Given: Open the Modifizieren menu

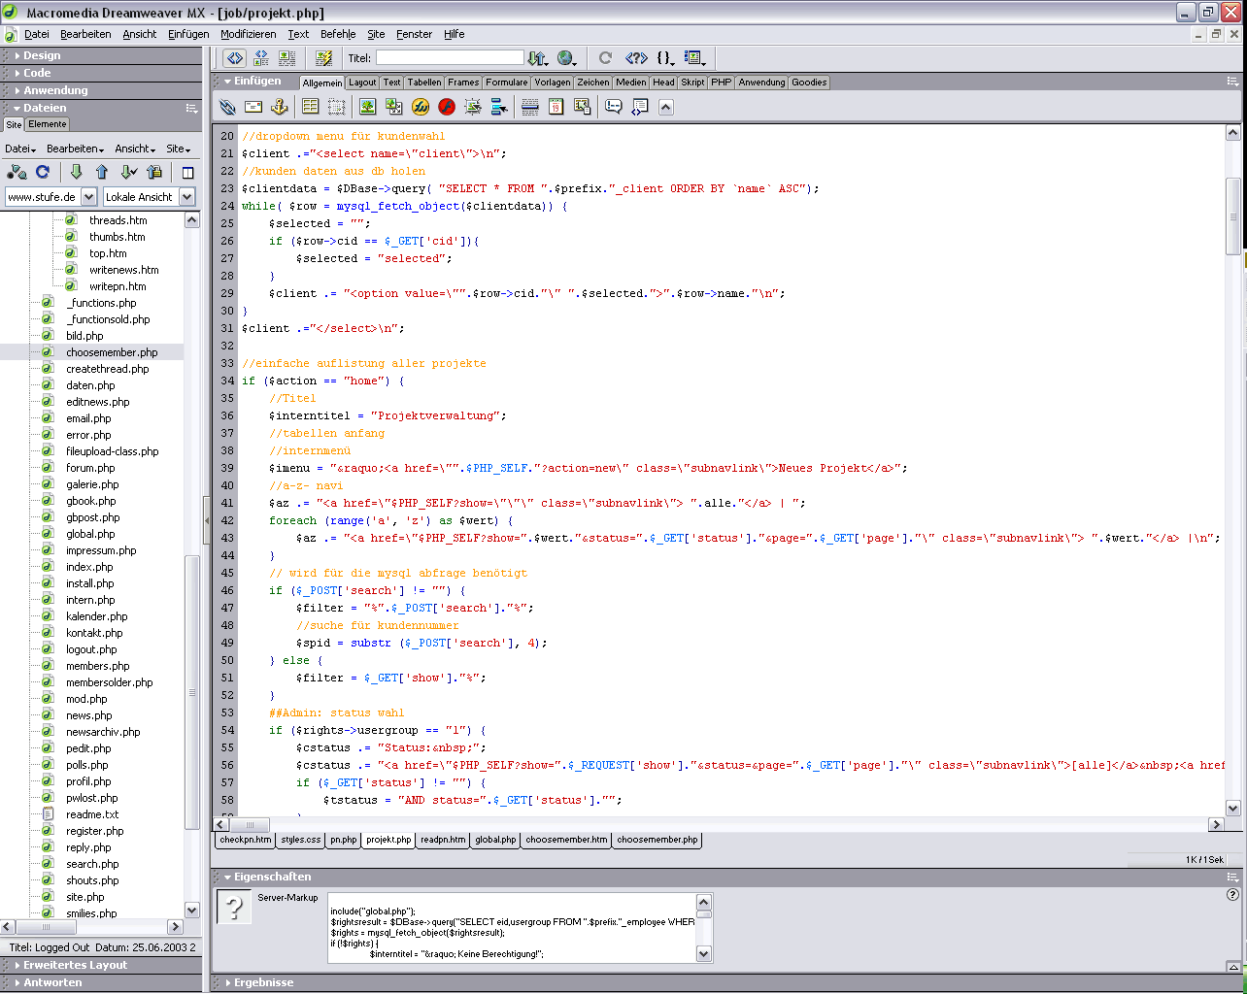Looking at the screenshot, I should click(248, 34).
